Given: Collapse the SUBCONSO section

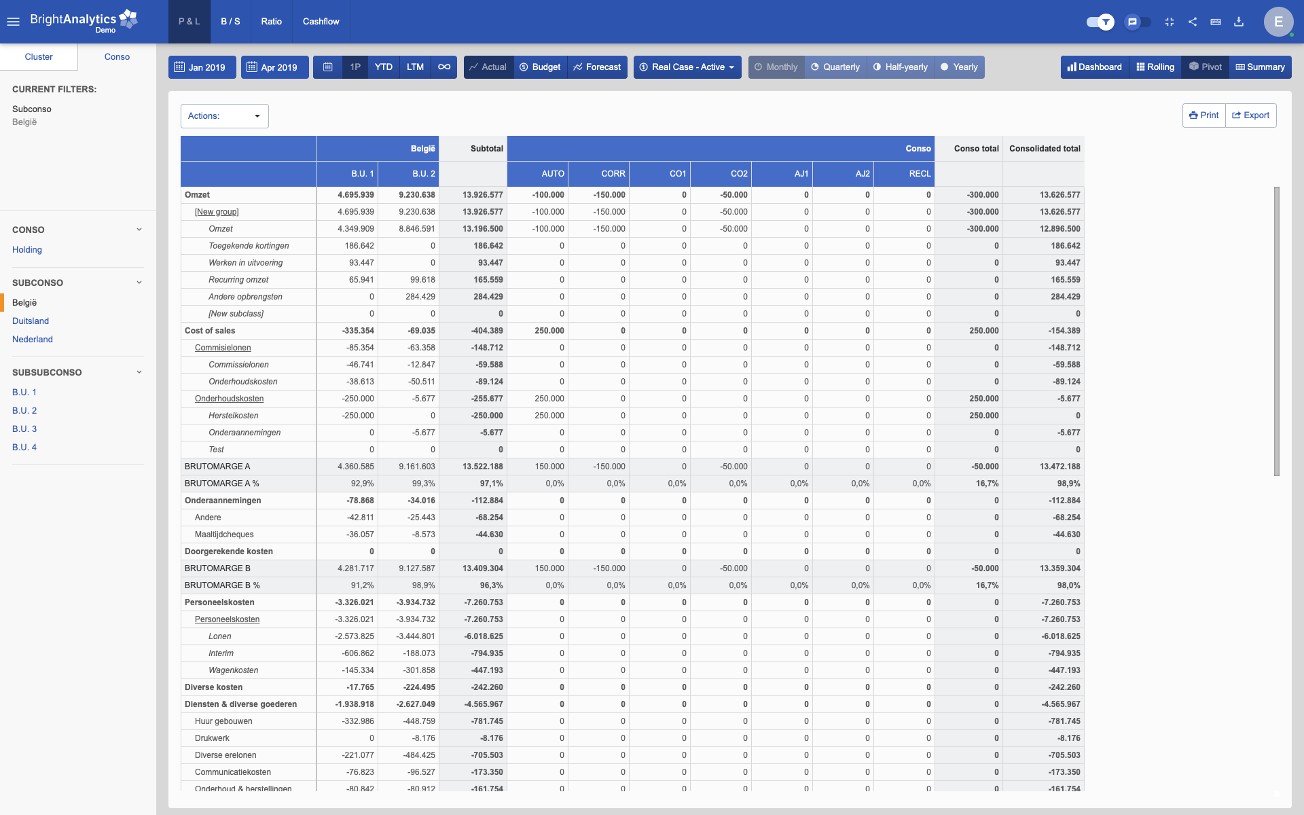Looking at the screenshot, I should (x=139, y=283).
